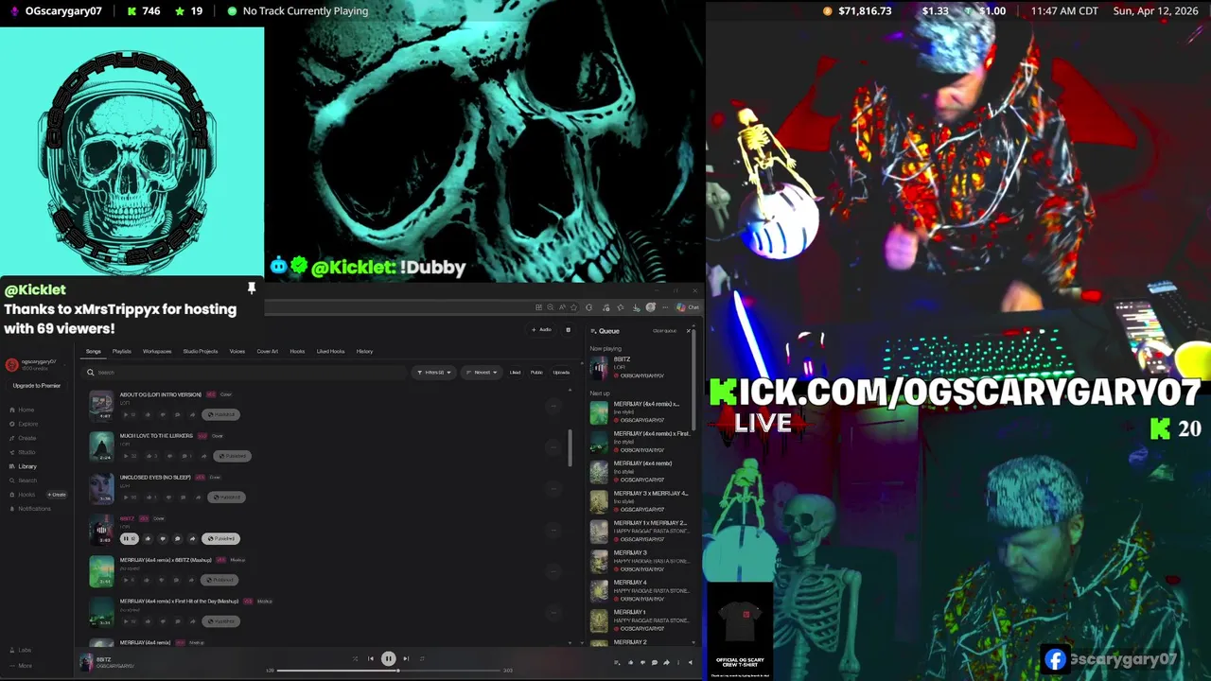The image size is (1211, 681).
Task: Dislike the UNCLOSED EYES (NO SLEEP) song
Action: 168,498
